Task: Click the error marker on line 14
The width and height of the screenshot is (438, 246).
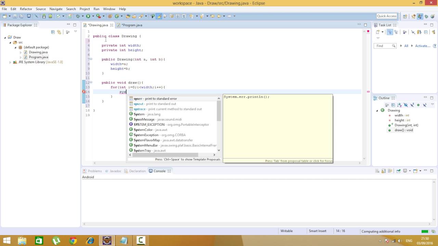Action: [x=84, y=92]
